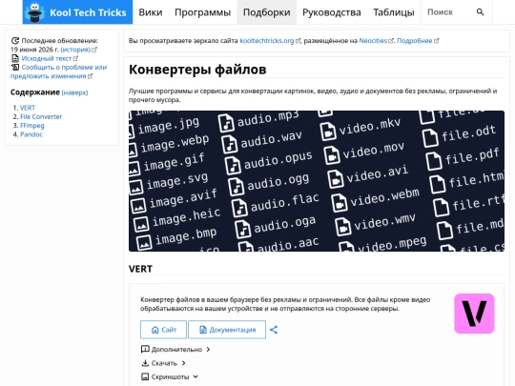Jump to VERT in the contents
The image size is (515, 386).
tap(28, 108)
